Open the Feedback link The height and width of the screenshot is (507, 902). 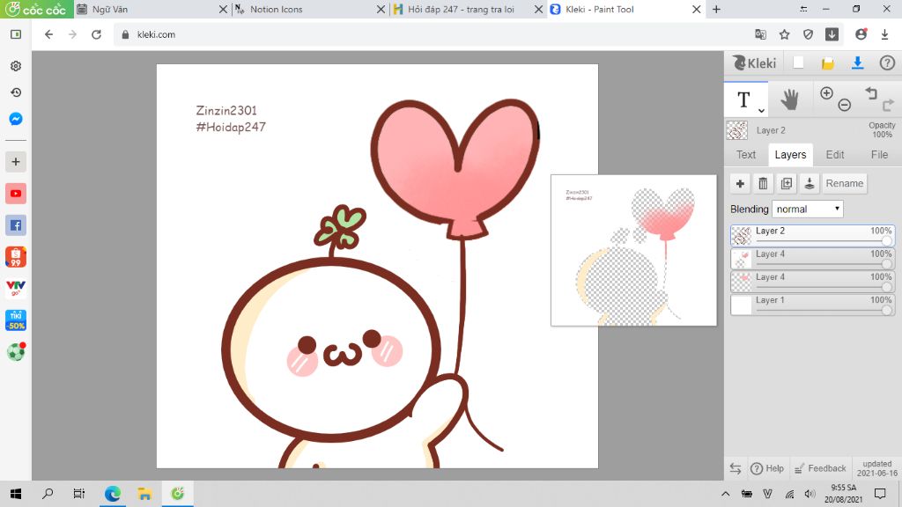point(819,468)
